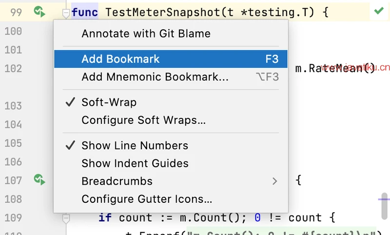Viewport: 390px width, 235px height.
Task: Click line number 99 in the gutter
Action: (x=16, y=12)
